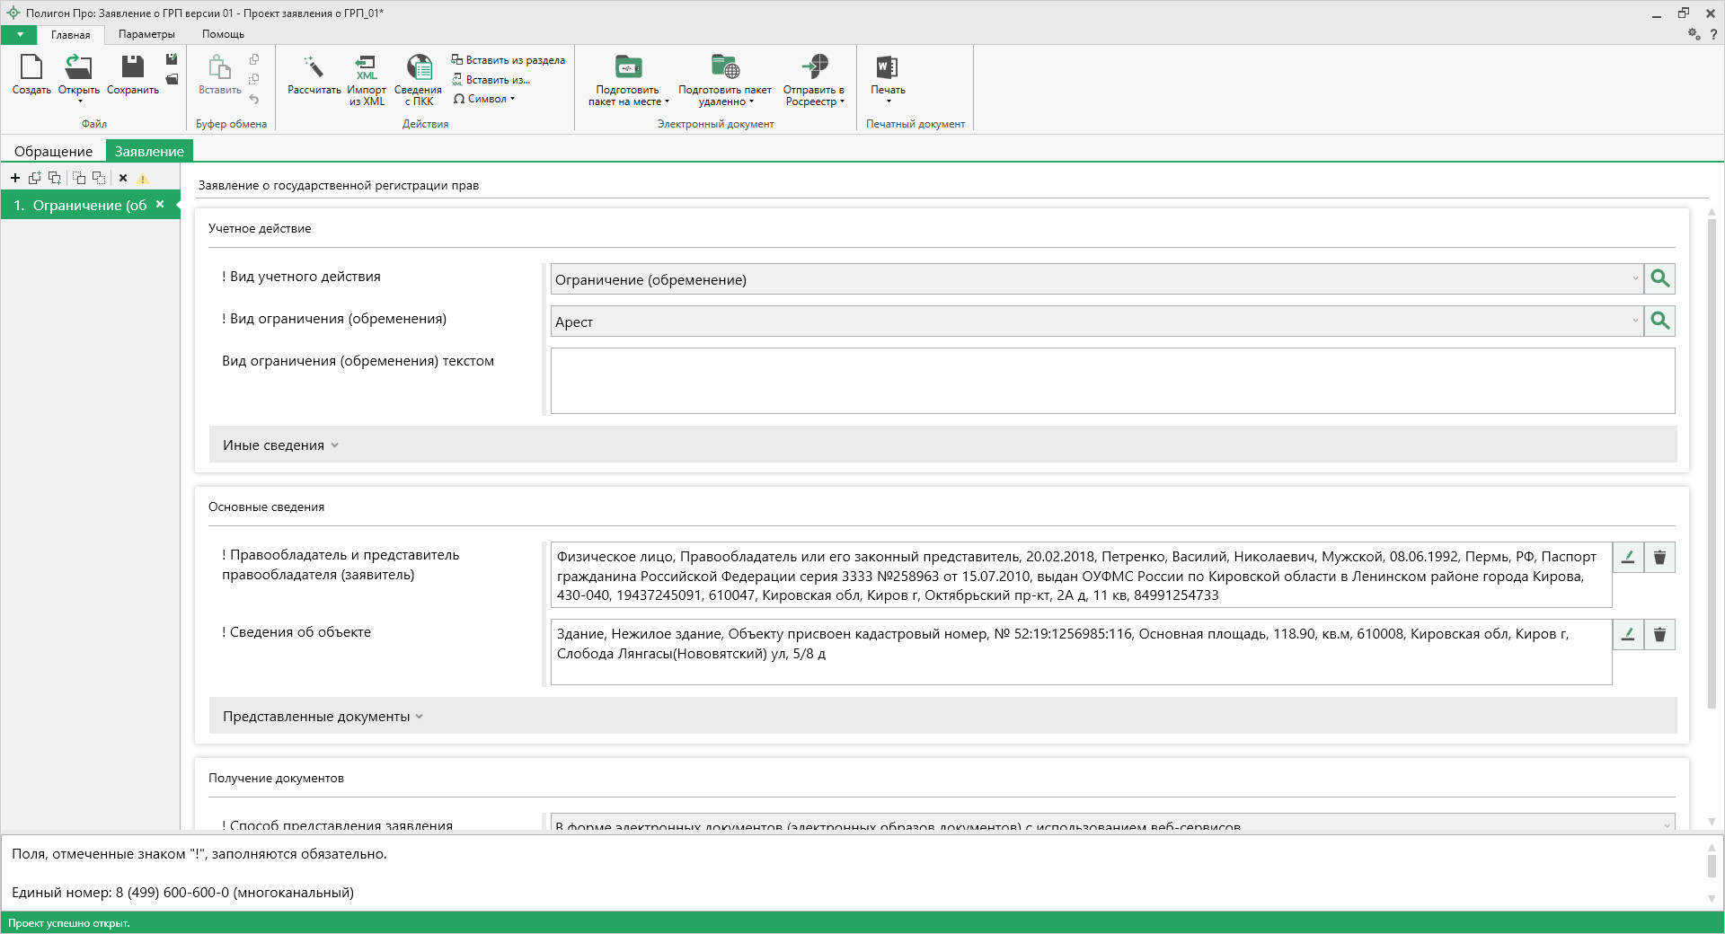Switch to Параметры ribbon tab
Image resolution: width=1725 pixels, height=934 pixels.
coord(146,34)
